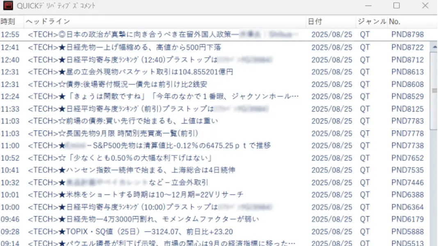Select the article number PND8608
The width and height of the screenshot is (438, 246).
408,84
